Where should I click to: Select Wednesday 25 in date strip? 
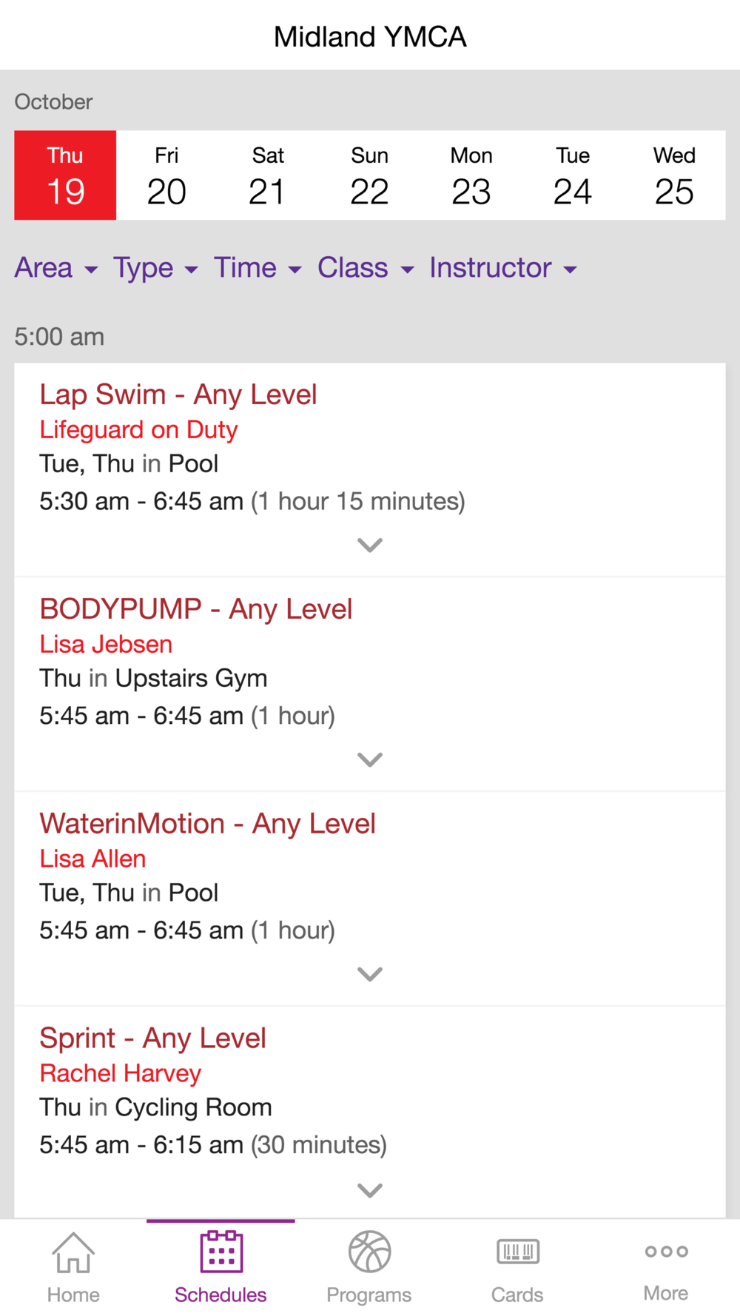[674, 175]
